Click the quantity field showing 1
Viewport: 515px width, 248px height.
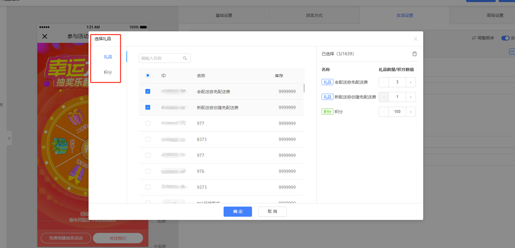click(397, 97)
